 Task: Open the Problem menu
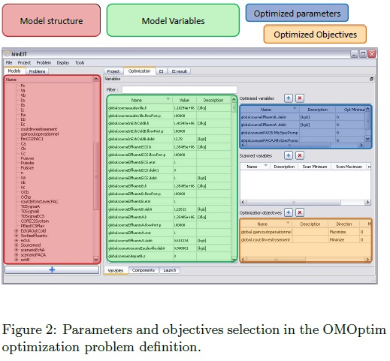tap(44, 62)
